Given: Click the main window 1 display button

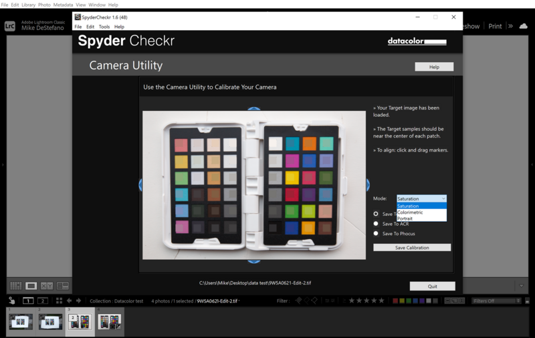Looking at the screenshot, I should 28,301.
